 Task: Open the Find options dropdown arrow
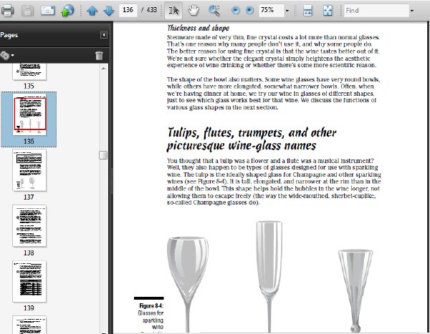pos(411,11)
